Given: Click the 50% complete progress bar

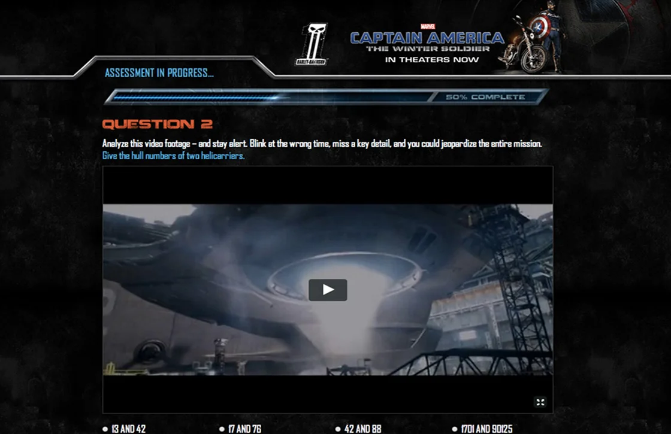Looking at the screenshot, I should (326, 97).
